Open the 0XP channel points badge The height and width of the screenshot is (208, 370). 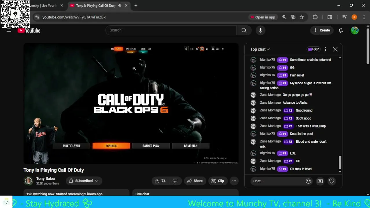[x=313, y=49]
